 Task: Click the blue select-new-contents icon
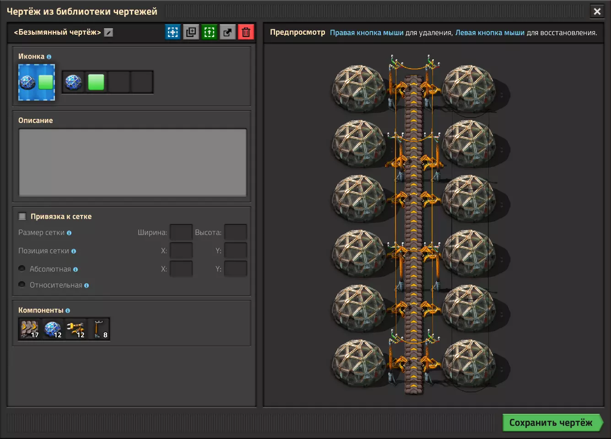pos(173,32)
